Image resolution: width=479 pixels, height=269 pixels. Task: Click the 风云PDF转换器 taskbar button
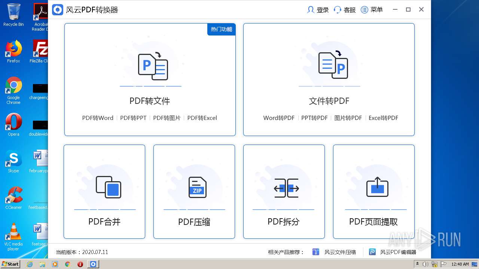click(x=93, y=264)
